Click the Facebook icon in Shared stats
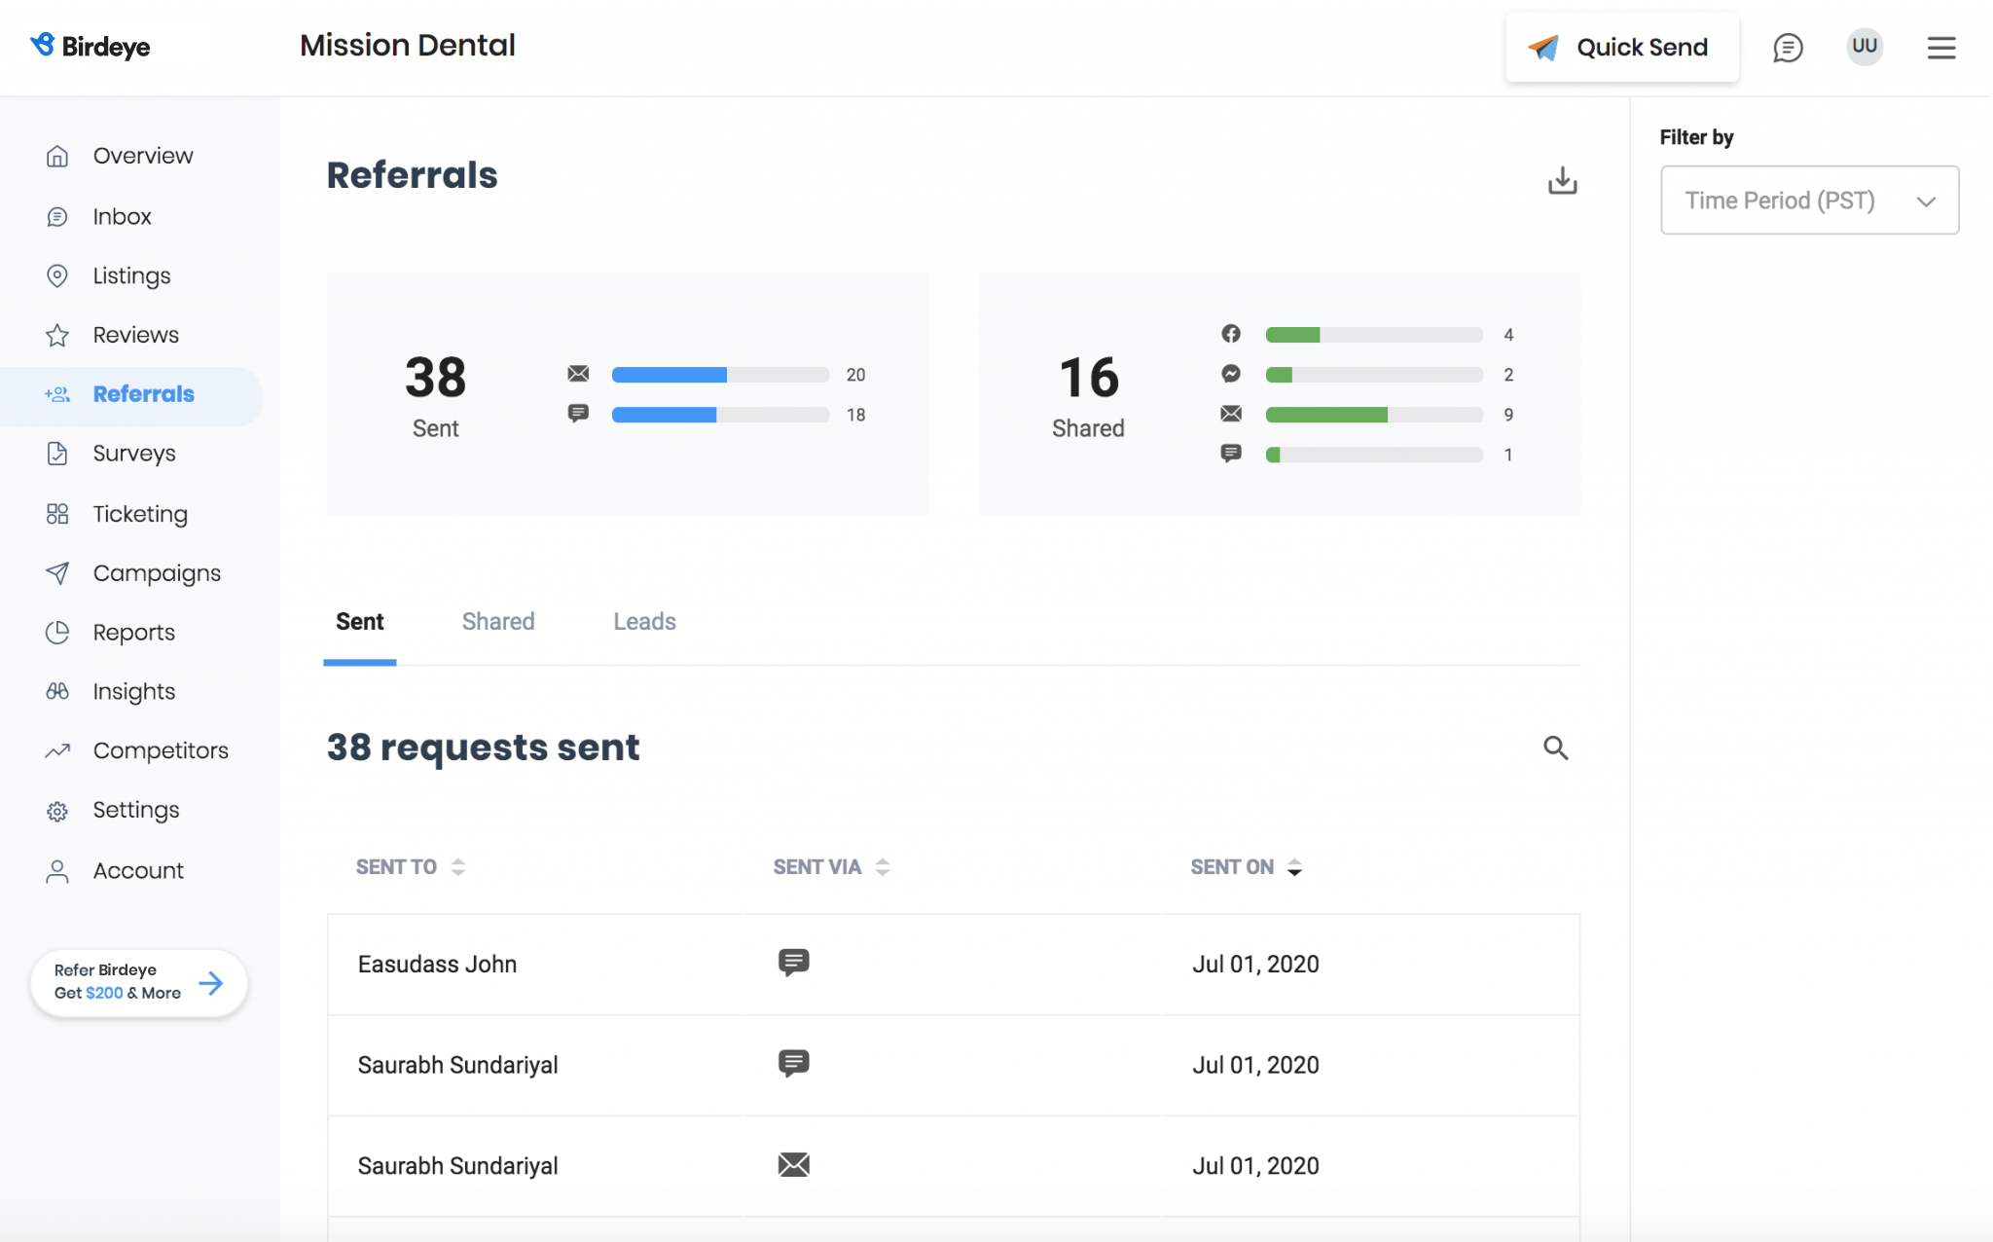 (x=1230, y=334)
